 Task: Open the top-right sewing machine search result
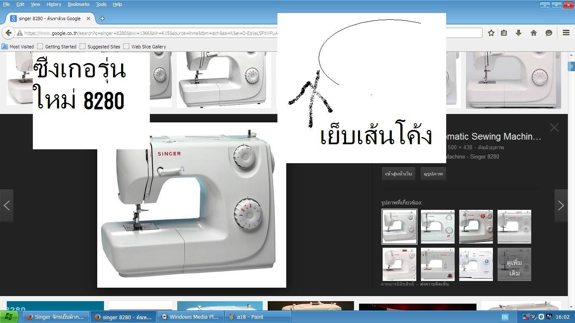coord(514,80)
